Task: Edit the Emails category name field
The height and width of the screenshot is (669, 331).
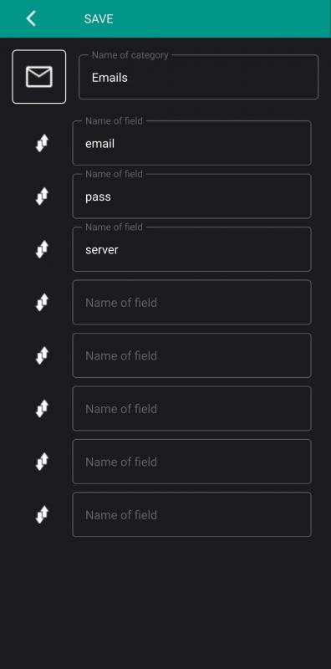Action: tap(198, 77)
